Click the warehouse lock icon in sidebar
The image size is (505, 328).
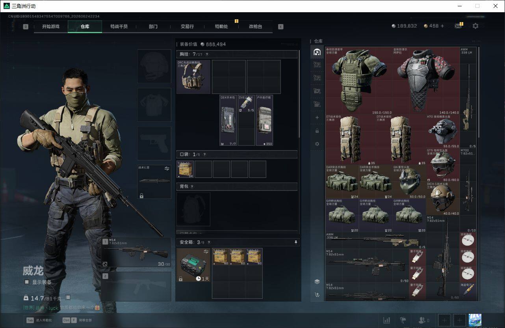[317, 131]
